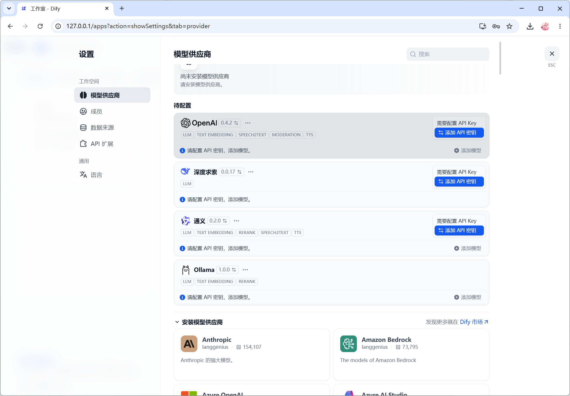Click the settings panel vertical scrollbar
The width and height of the screenshot is (570, 396).
click(x=500, y=58)
